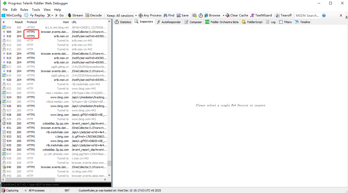
Task: Click the Tearoff toolbar button
Action: [284, 15]
